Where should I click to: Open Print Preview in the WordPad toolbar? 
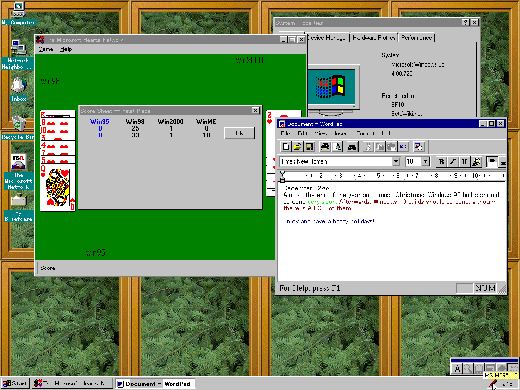click(x=336, y=147)
